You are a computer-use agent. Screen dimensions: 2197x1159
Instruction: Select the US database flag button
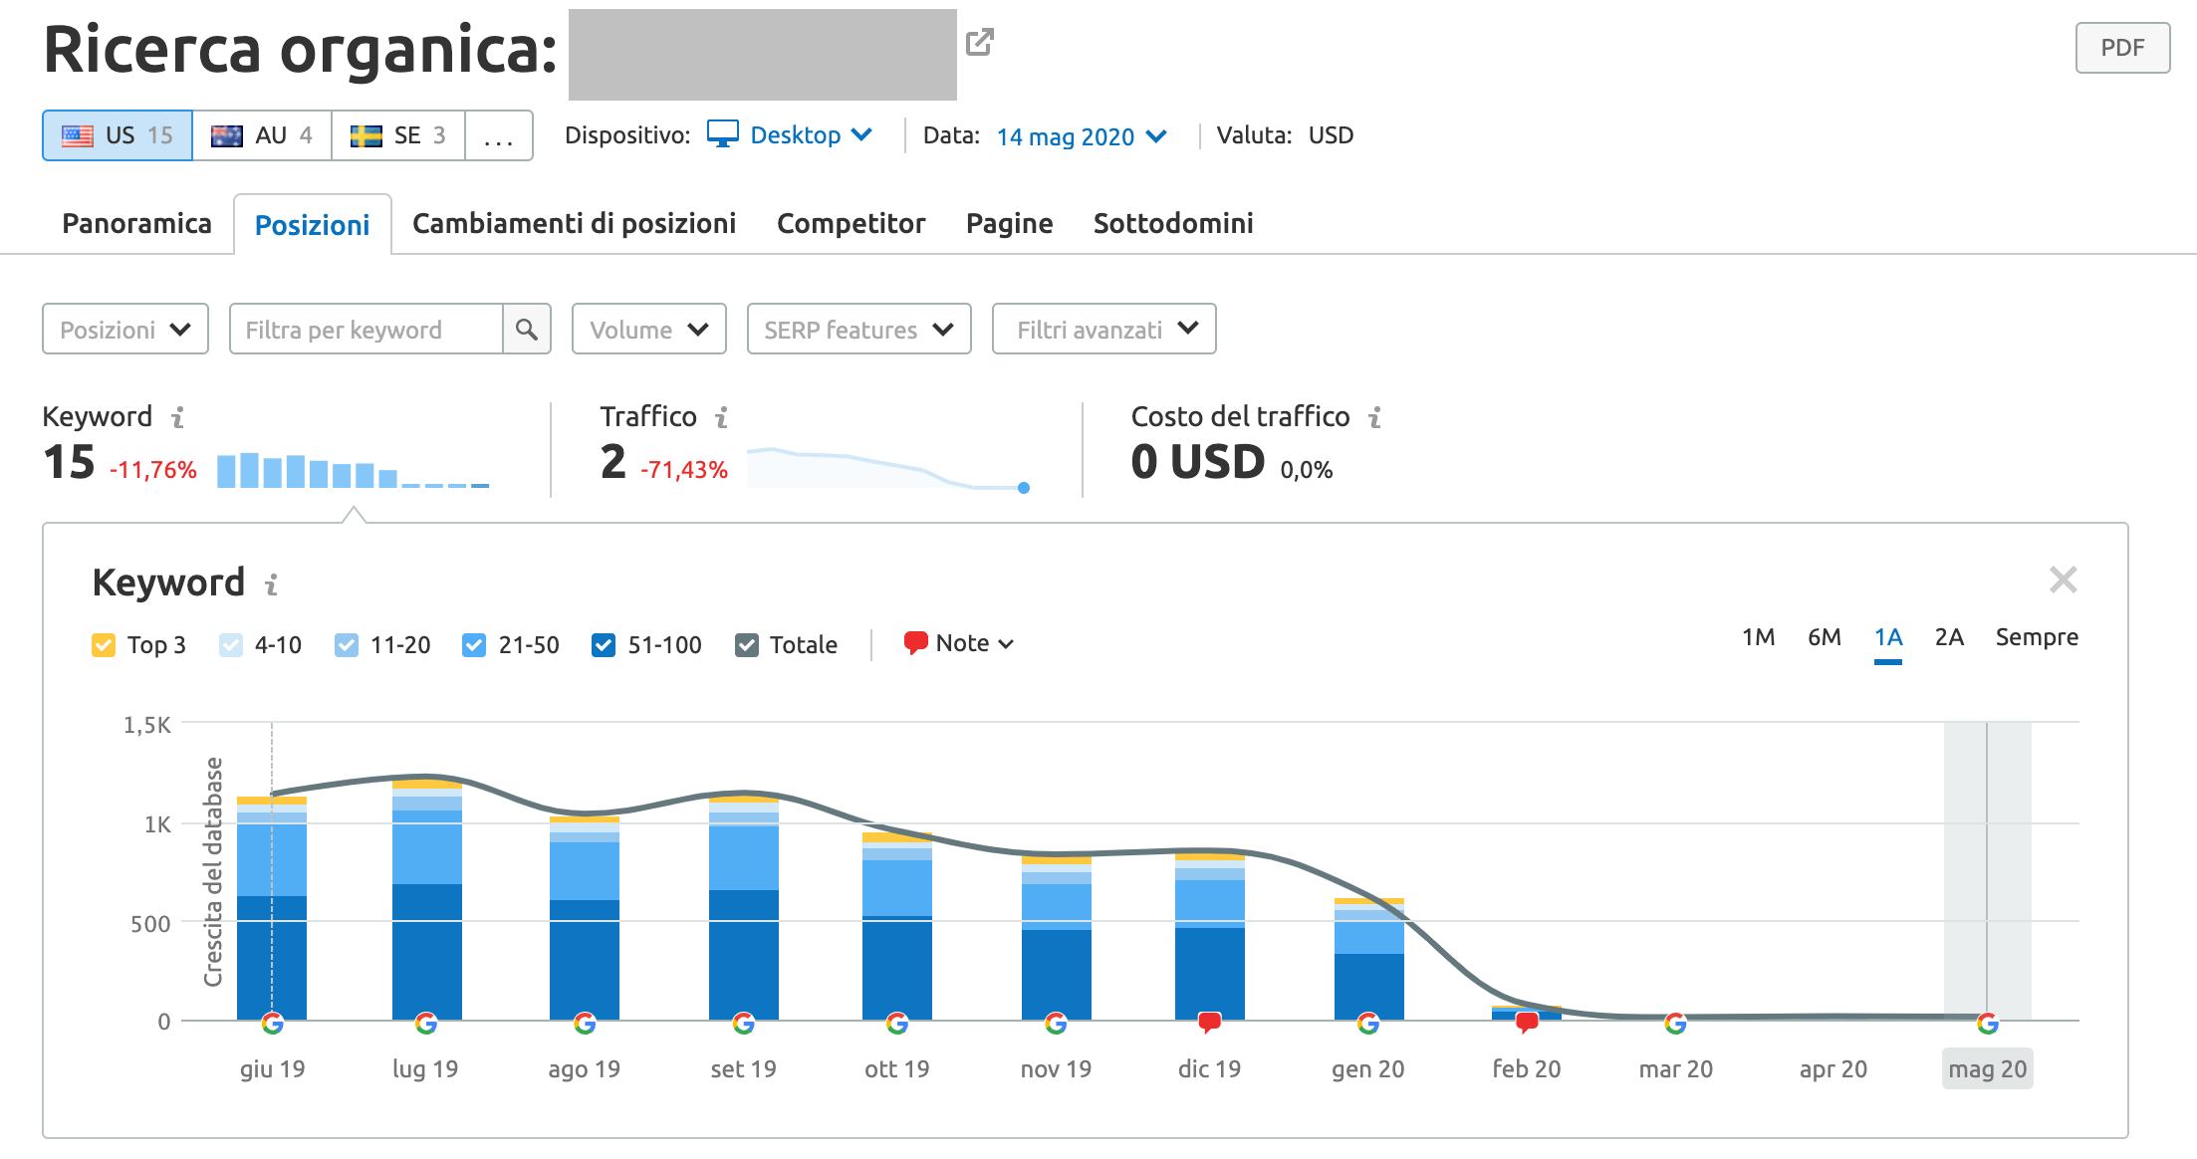coord(118,135)
